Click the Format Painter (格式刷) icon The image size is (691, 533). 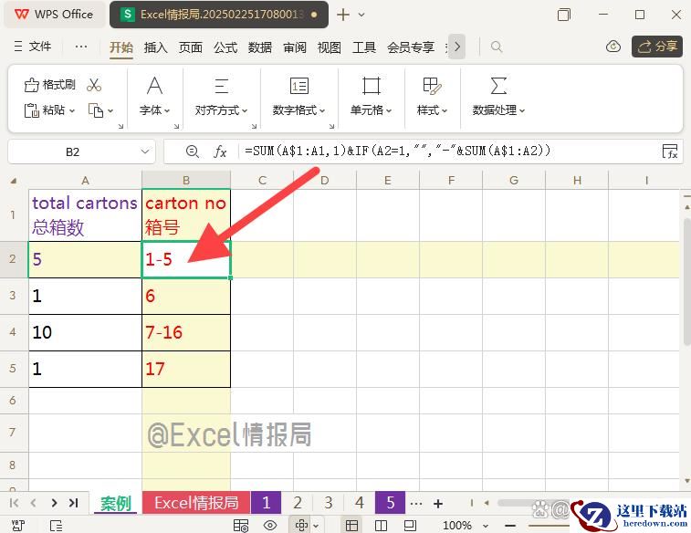pos(31,85)
